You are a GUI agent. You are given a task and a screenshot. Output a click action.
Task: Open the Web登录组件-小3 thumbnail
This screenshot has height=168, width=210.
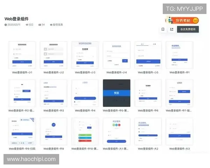pyautogui.click(x=85, y=55)
